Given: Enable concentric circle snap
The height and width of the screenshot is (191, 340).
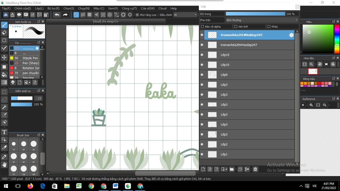Looking at the screenshot, I should (110, 15).
